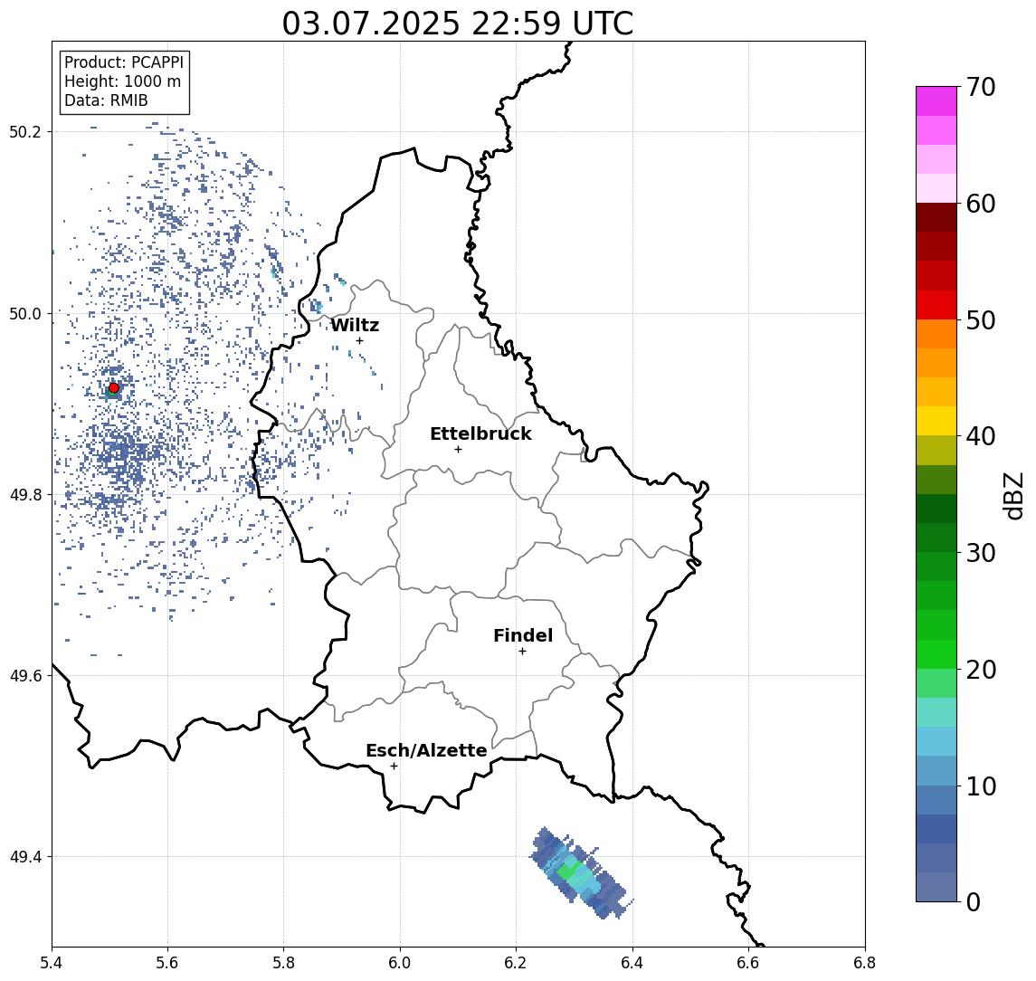
Task: Click the colorbar 70 label
Action: 981,87
